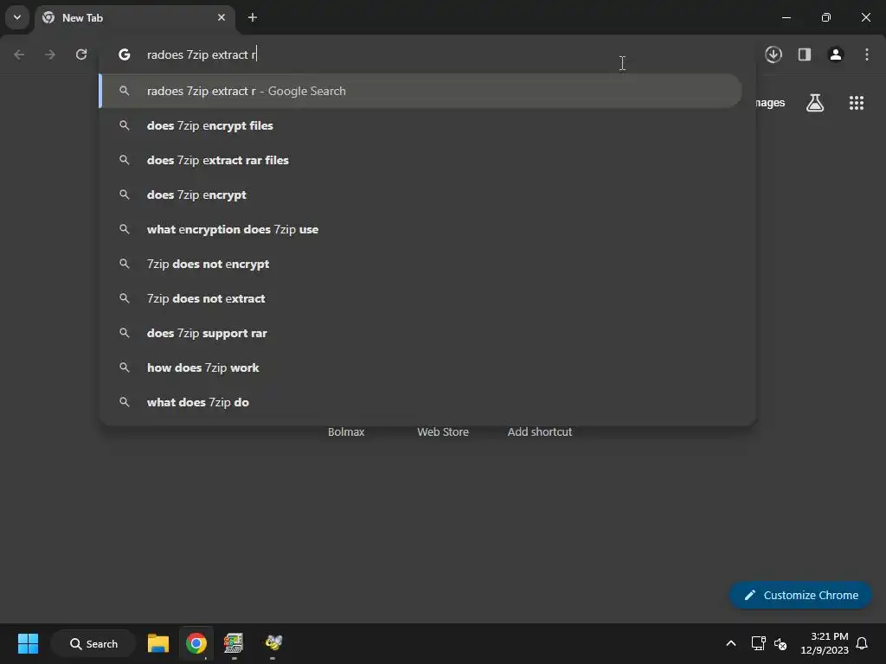This screenshot has height=664, width=886.
Task: Choose 'radoes 7zip extract r - Google Search' suggestion
Action: (421, 91)
